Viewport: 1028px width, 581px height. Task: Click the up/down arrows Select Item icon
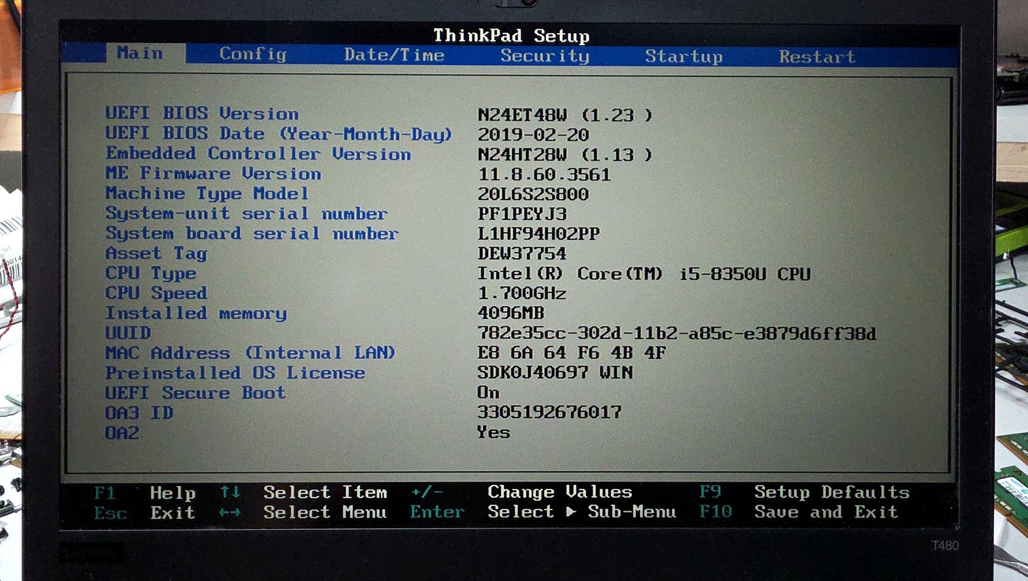pyautogui.click(x=230, y=492)
